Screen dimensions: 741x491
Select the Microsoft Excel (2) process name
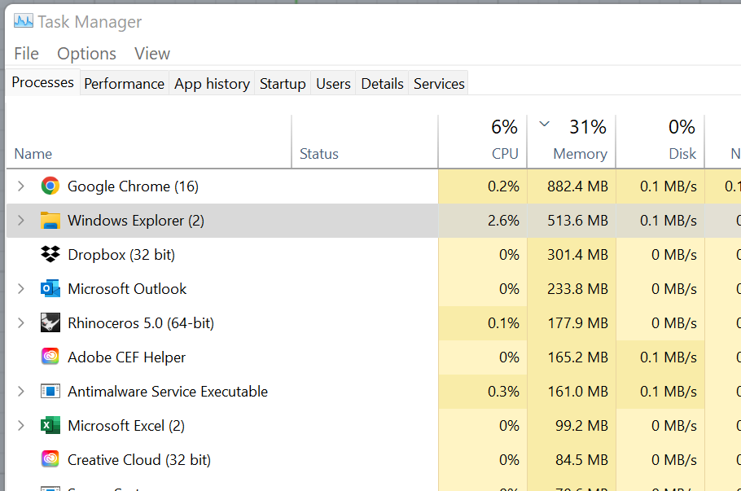pos(126,426)
